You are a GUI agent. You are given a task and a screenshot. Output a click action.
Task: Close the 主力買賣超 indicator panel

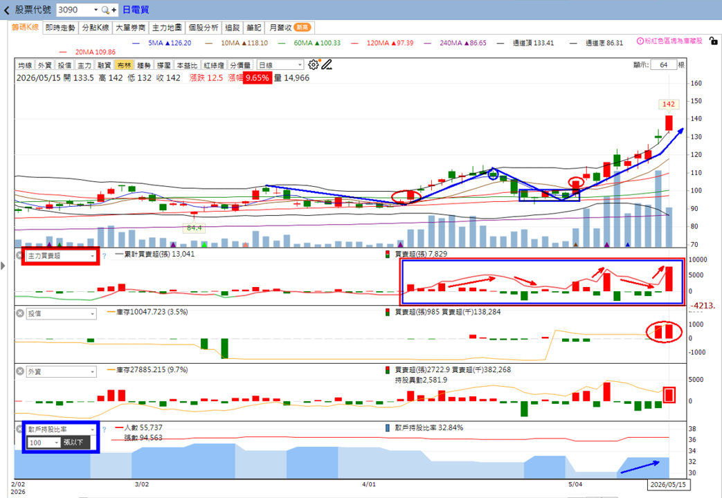pos(20,255)
